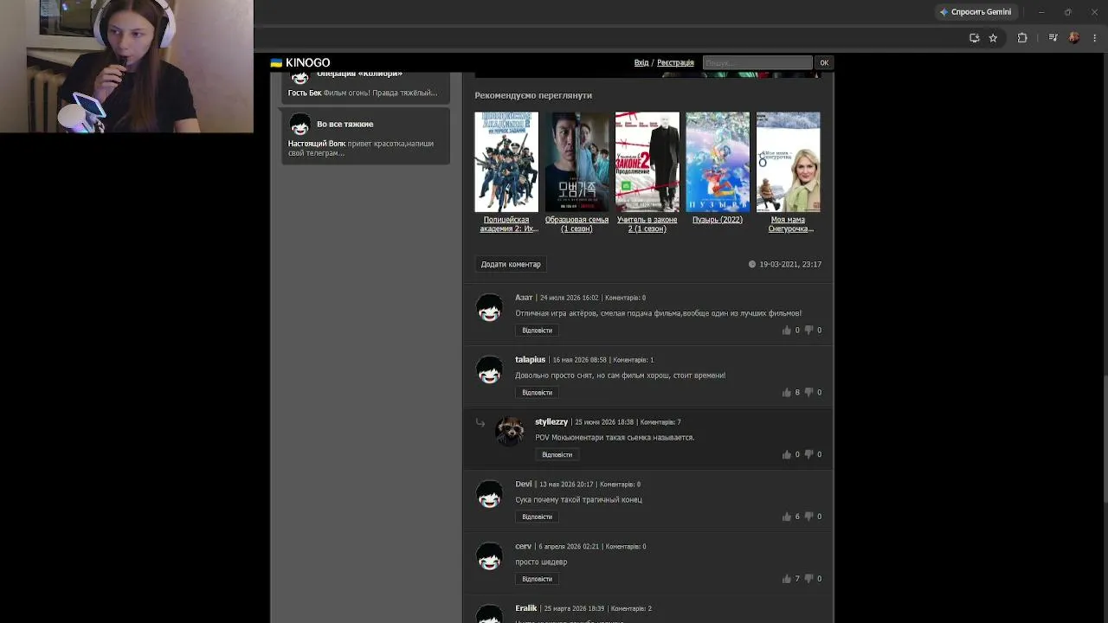Screen dimensions: 1108x623
Task: Click the clock icon beside 19-03-2021 date
Action: [x=752, y=264]
